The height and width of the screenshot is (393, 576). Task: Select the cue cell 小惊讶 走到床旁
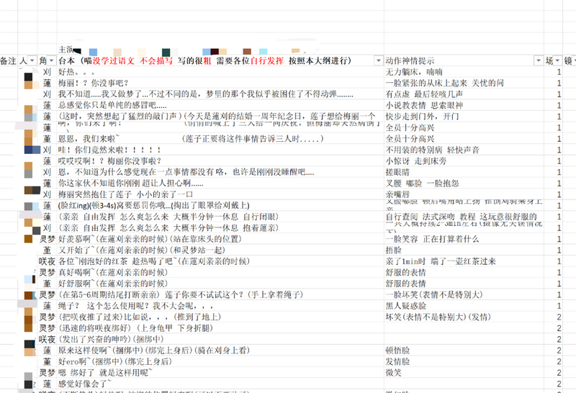(464, 161)
